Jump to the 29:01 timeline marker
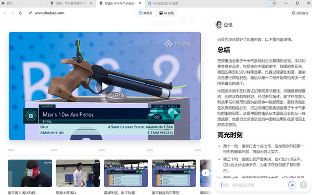This screenshot has height=195, width=312. (x=102, y=150)
